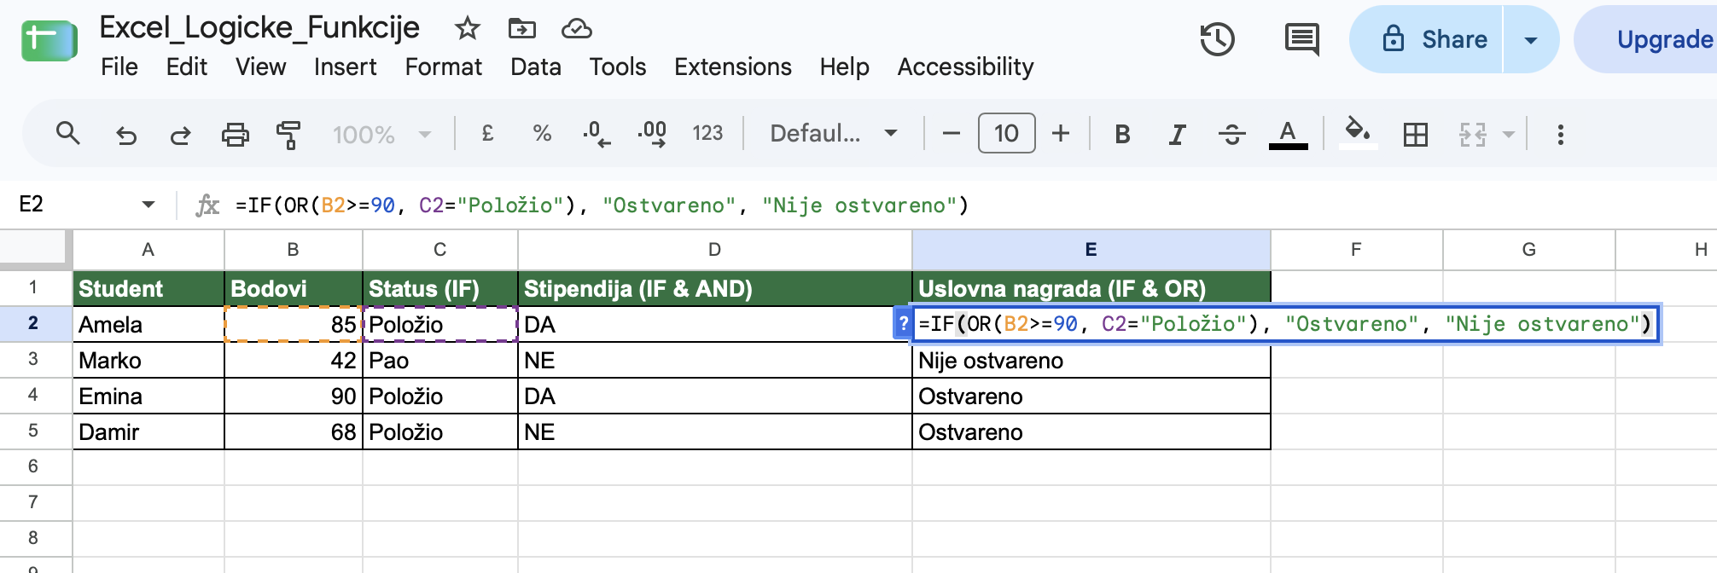
Task: Undo the last action
Action: point(126,135)
